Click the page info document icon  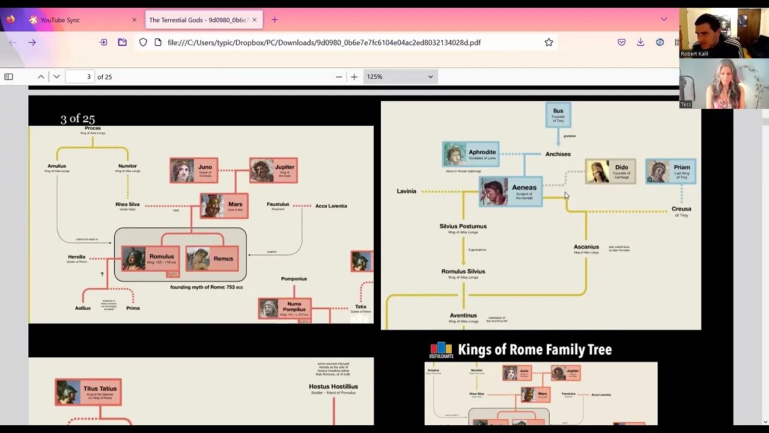(158, 42)
